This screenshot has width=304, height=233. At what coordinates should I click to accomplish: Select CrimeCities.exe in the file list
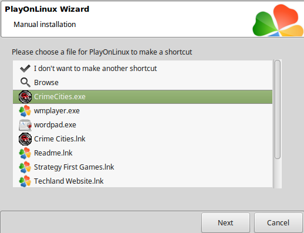pos(143,97)
